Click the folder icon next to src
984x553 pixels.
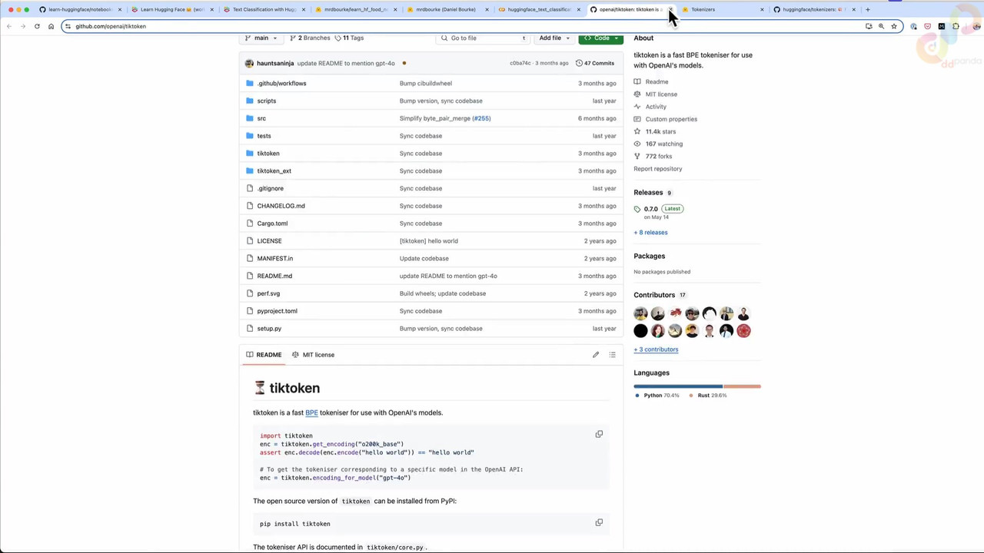pos(249,118)
